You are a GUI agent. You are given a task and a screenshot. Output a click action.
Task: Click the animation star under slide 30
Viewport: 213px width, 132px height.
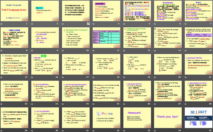[32, 131]
